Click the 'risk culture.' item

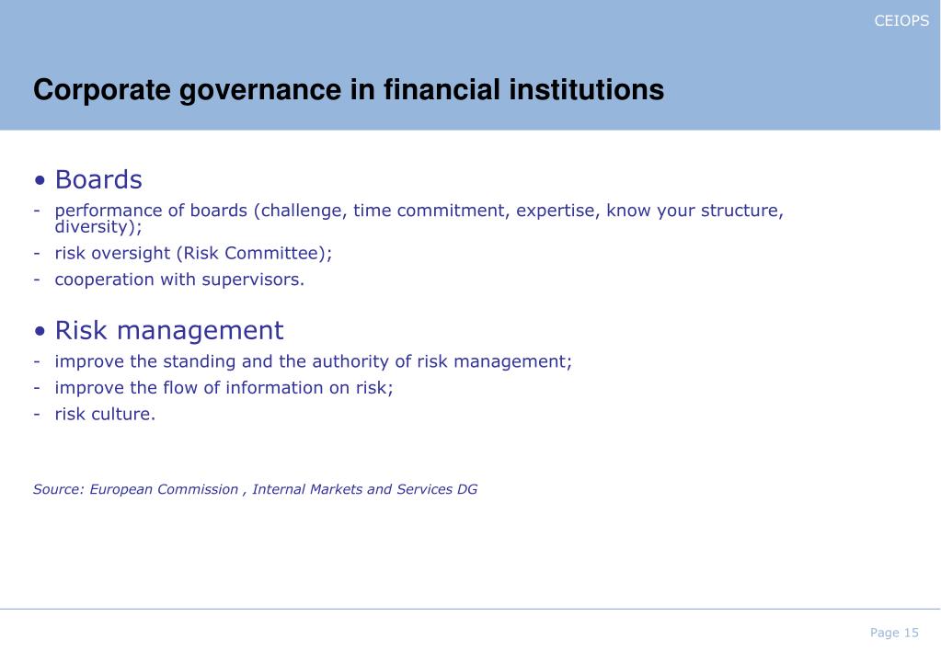[105, 414]
